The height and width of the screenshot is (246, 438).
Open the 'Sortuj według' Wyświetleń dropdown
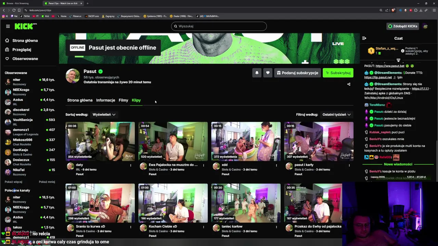[x=104, y=114]
